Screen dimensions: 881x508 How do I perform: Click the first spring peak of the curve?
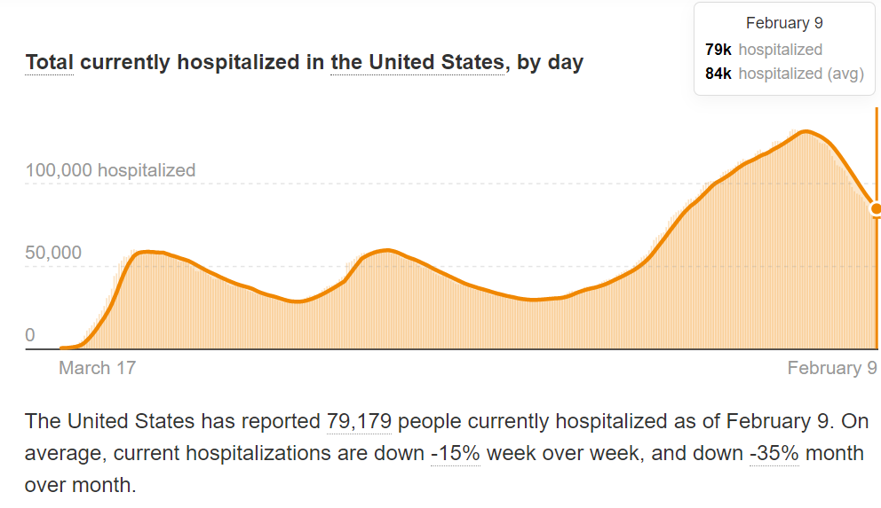pos(147,252)
